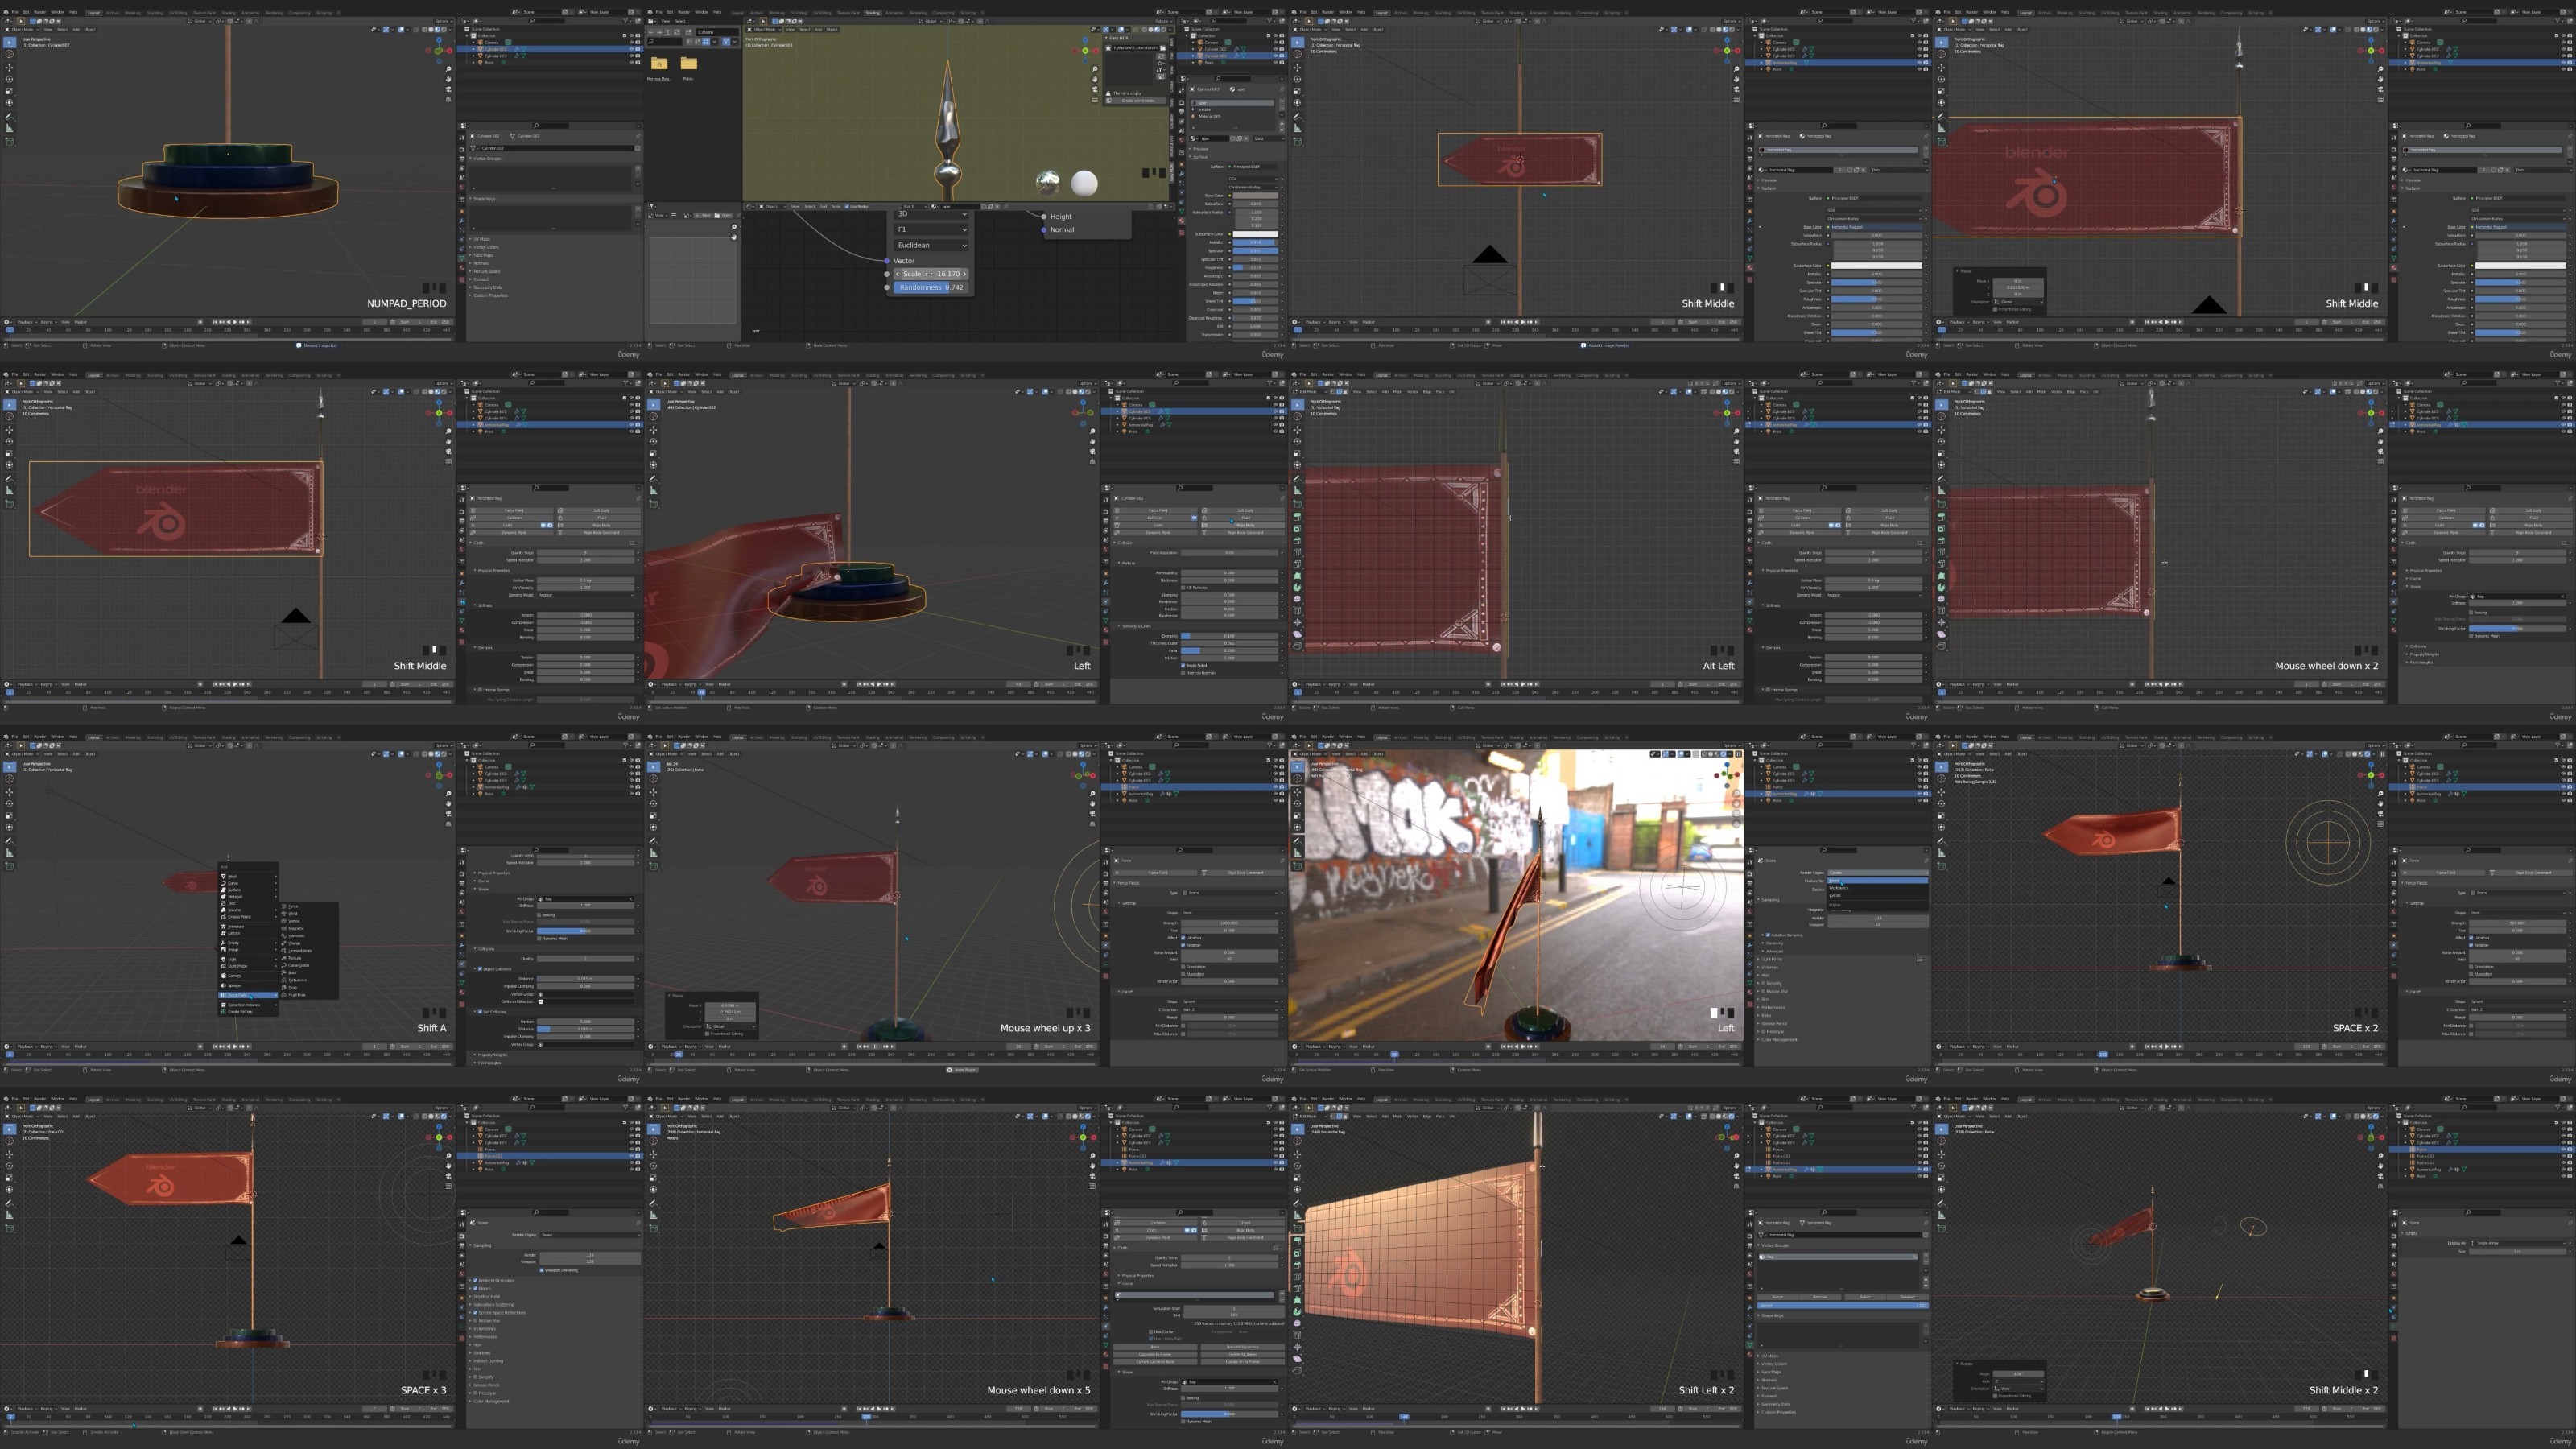The width and height of the screenshot is (2576, 1449).
Task: Open the Euclidean distance dropdown
Action: pyautogui.click(x=931, y=245)
